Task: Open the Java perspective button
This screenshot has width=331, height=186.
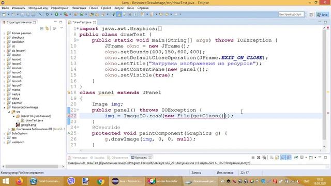Action: pos(322,14)
